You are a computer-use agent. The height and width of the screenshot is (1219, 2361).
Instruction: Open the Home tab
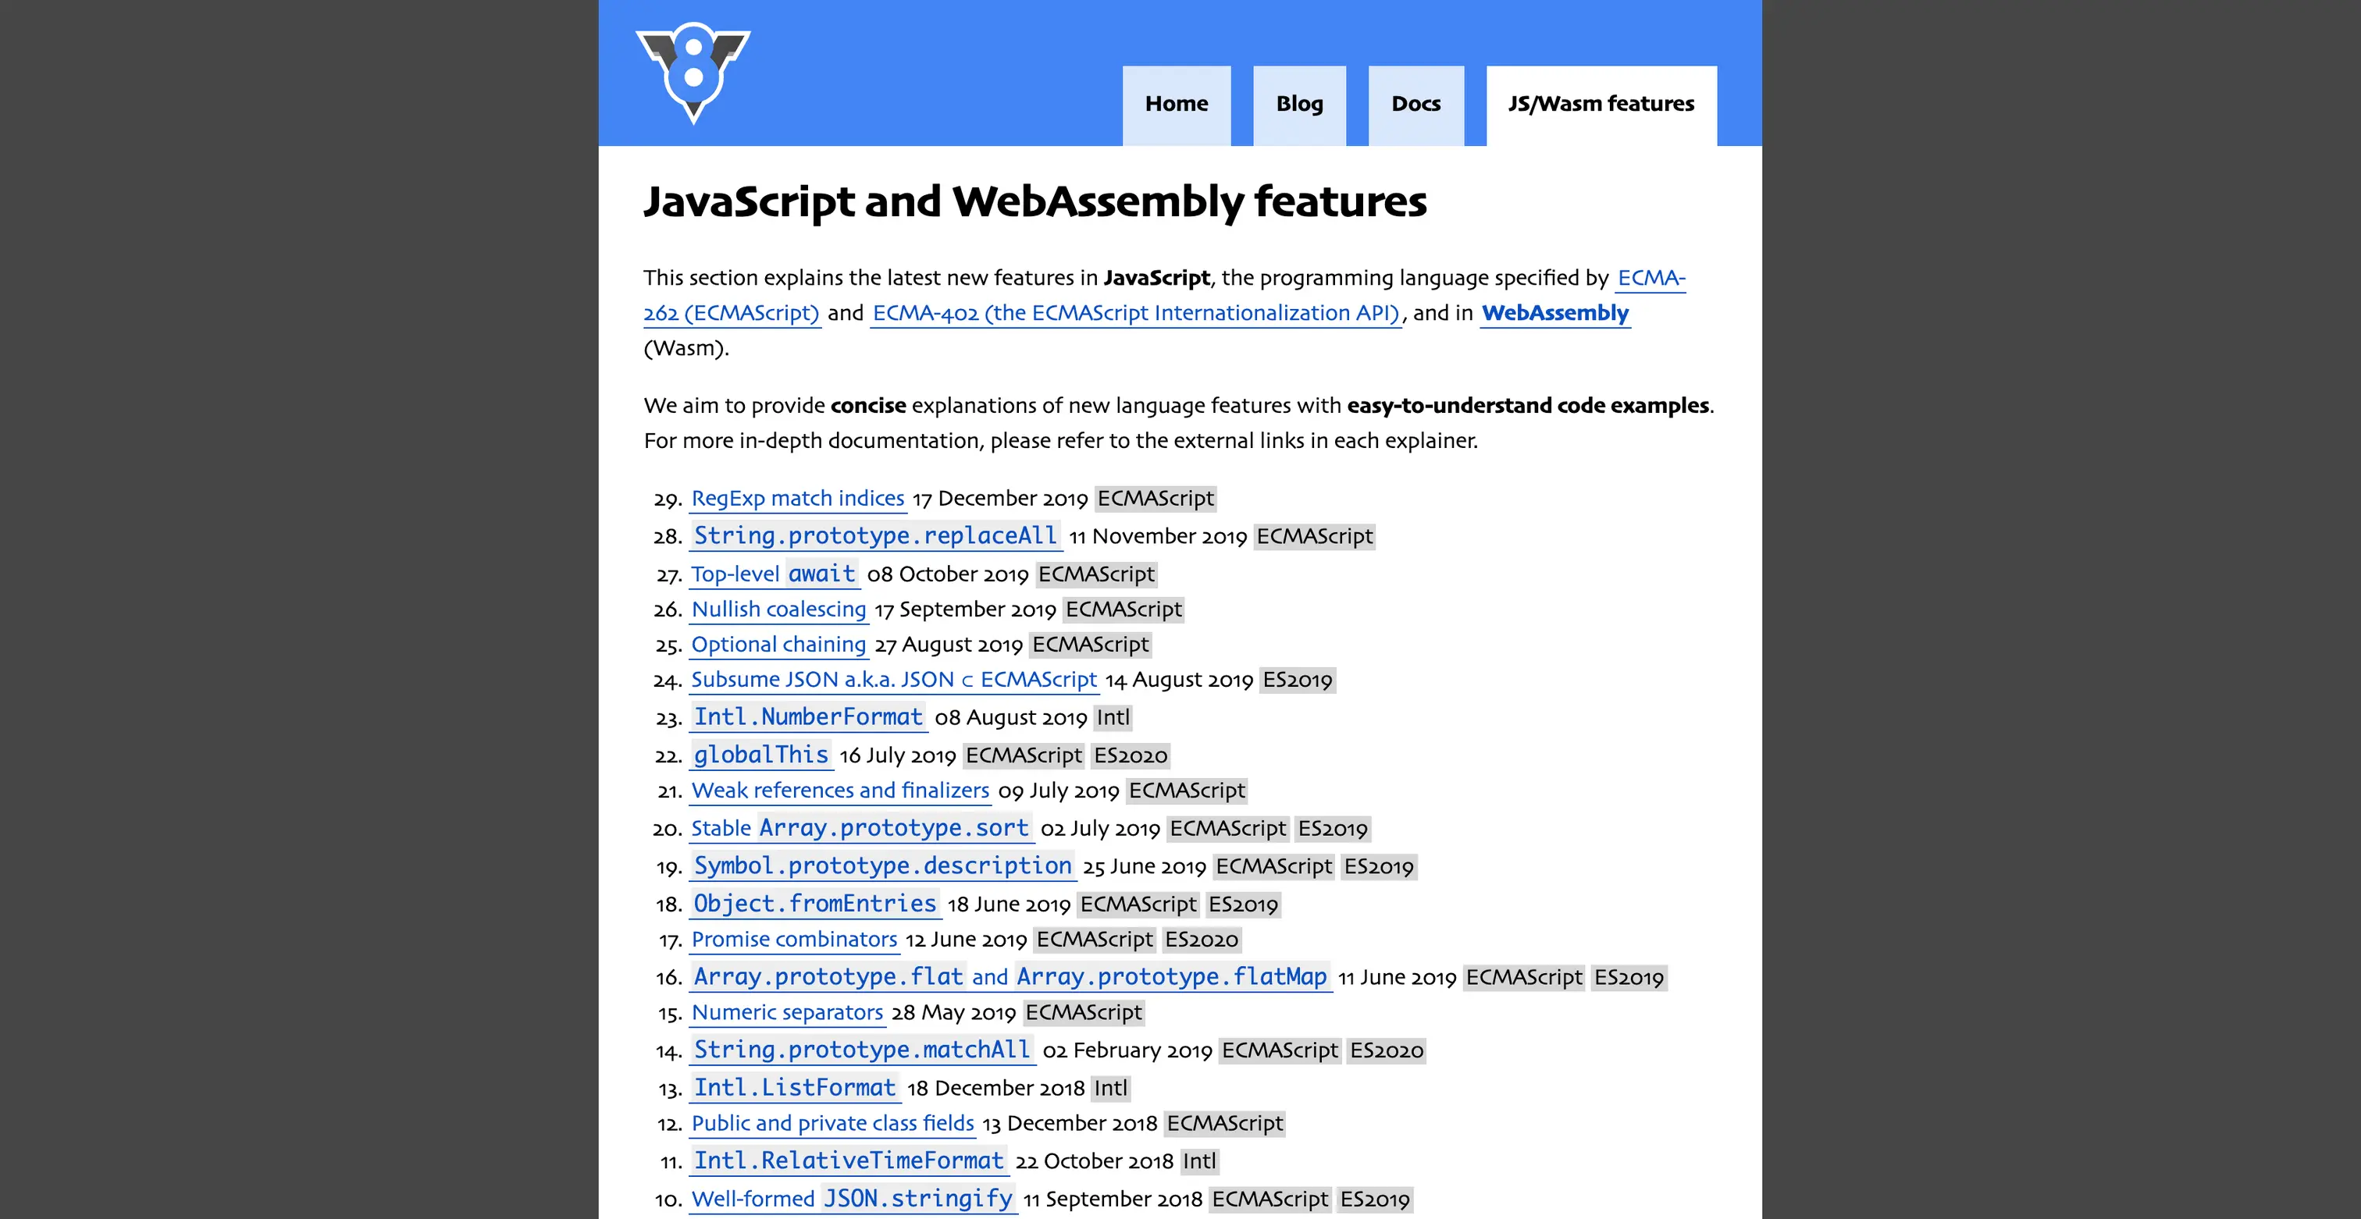pyautogui.click(x=1176, y=105)
